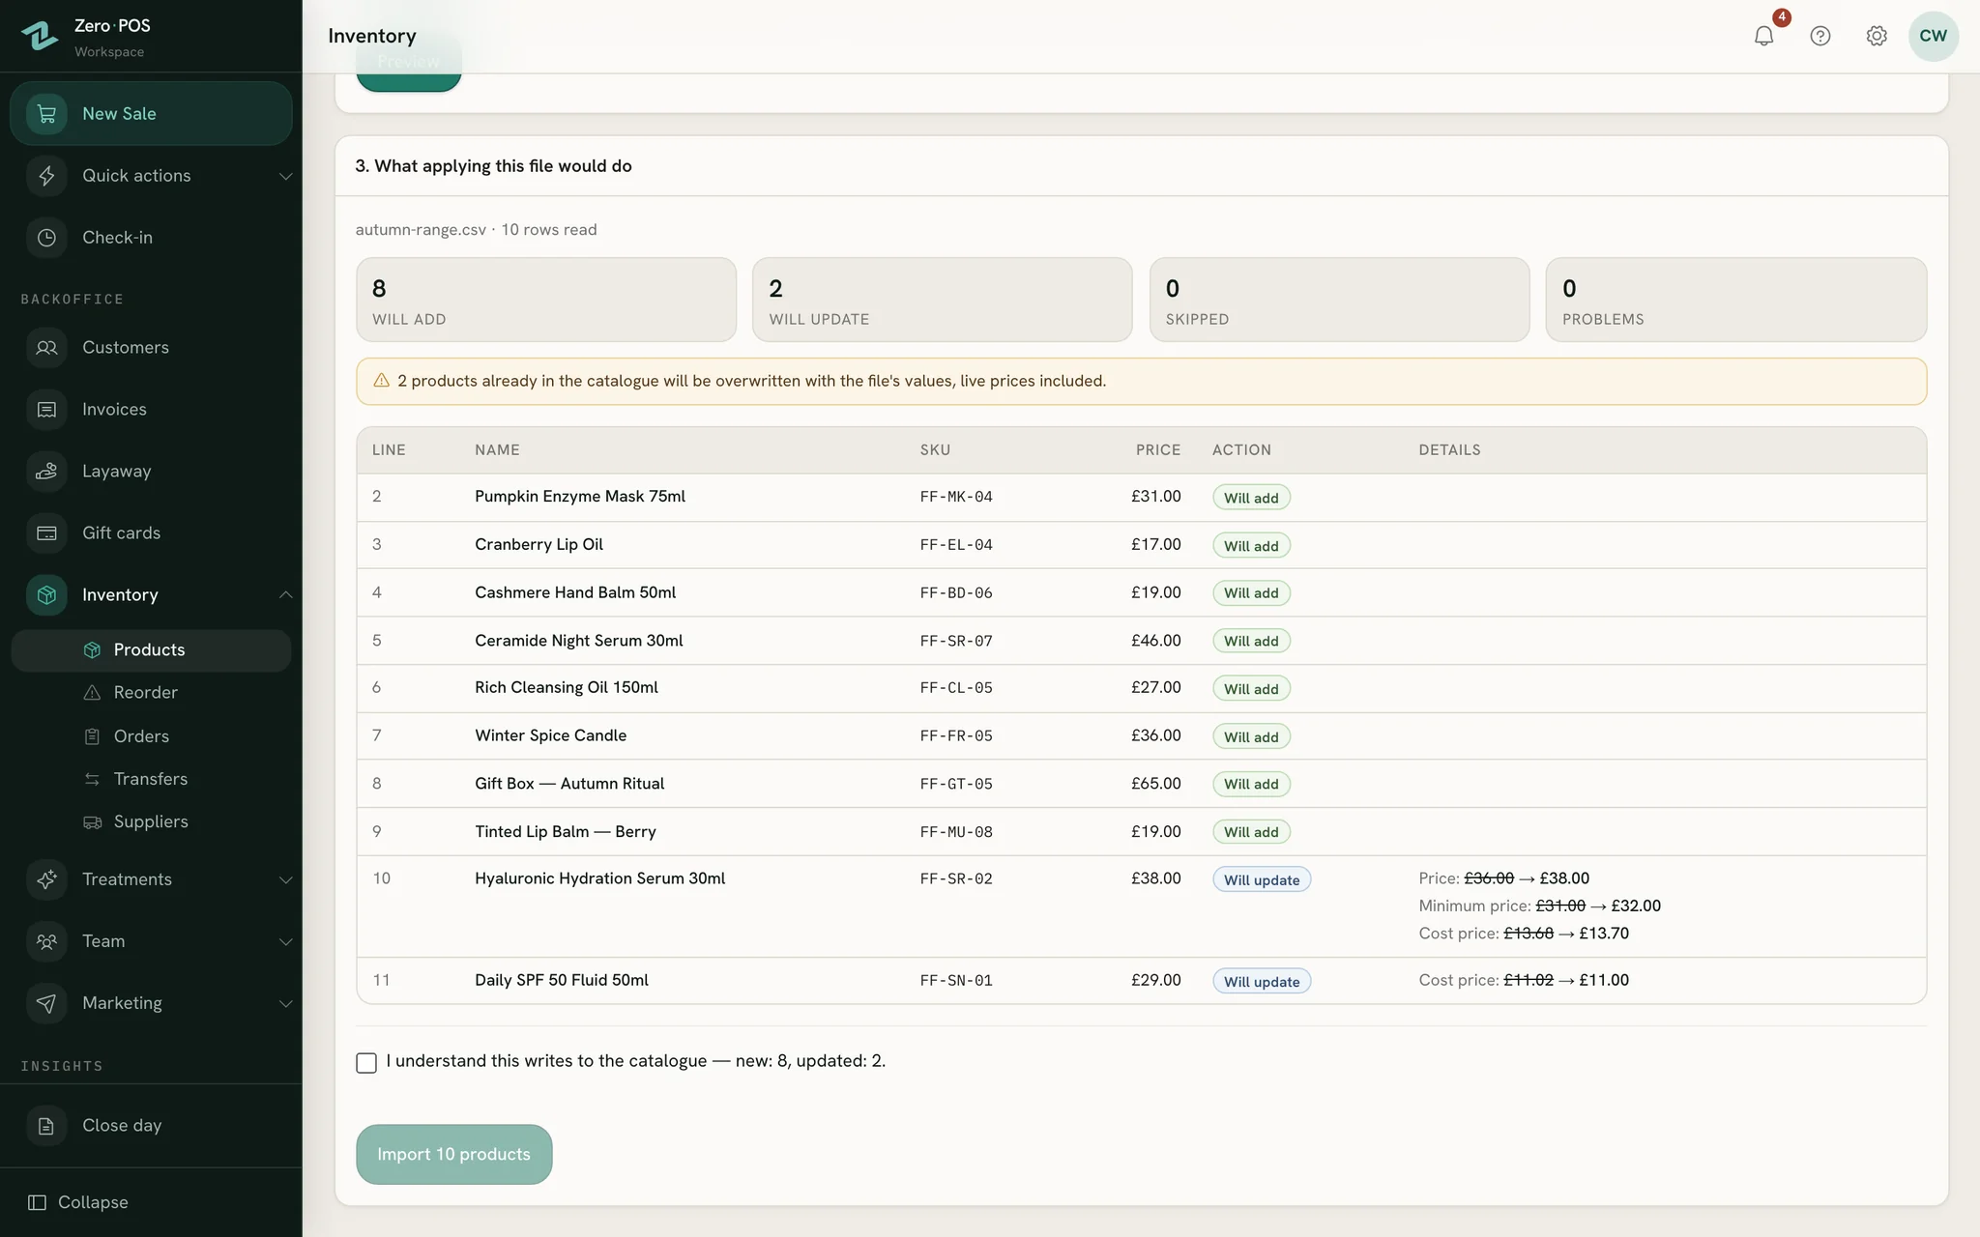Expand the Quick actions chevron
The image size is (1980, 1237).
click(x=285, y=176)
